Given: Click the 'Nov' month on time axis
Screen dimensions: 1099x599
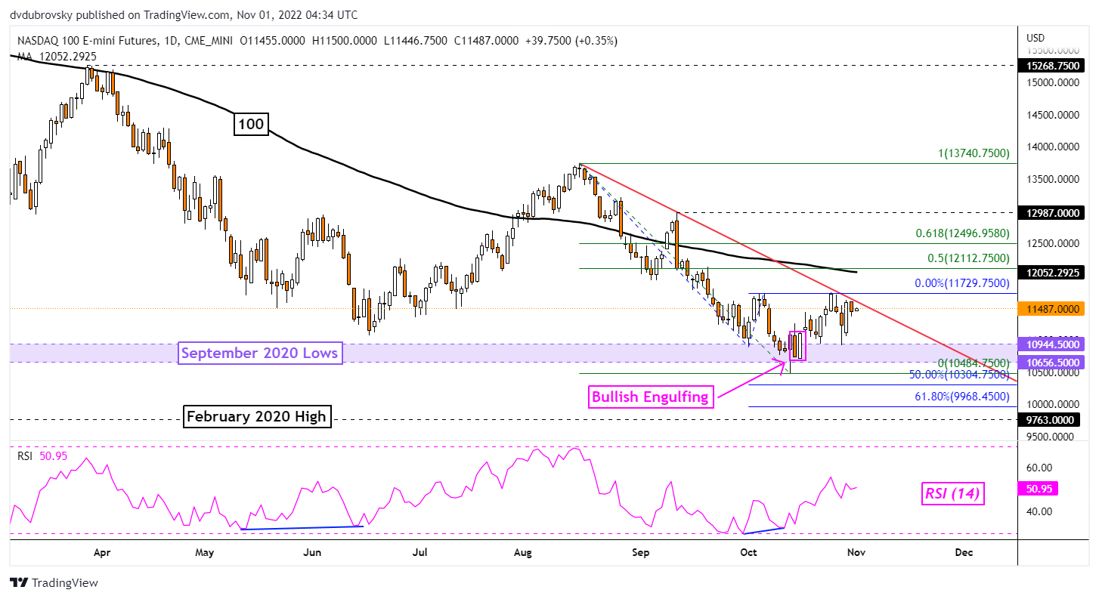Looking at the screenshot, I should point(856,553).
